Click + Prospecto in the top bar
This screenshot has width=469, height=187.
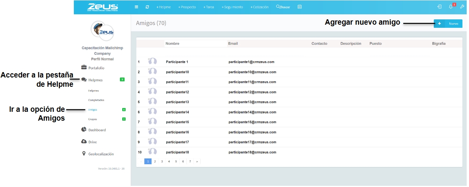tap(187, 7)
